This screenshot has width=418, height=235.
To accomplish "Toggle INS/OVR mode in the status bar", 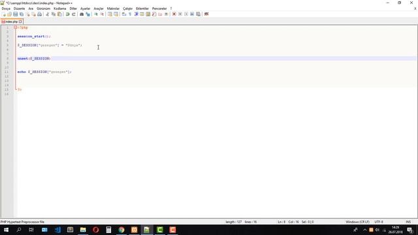I will [408, 222].
